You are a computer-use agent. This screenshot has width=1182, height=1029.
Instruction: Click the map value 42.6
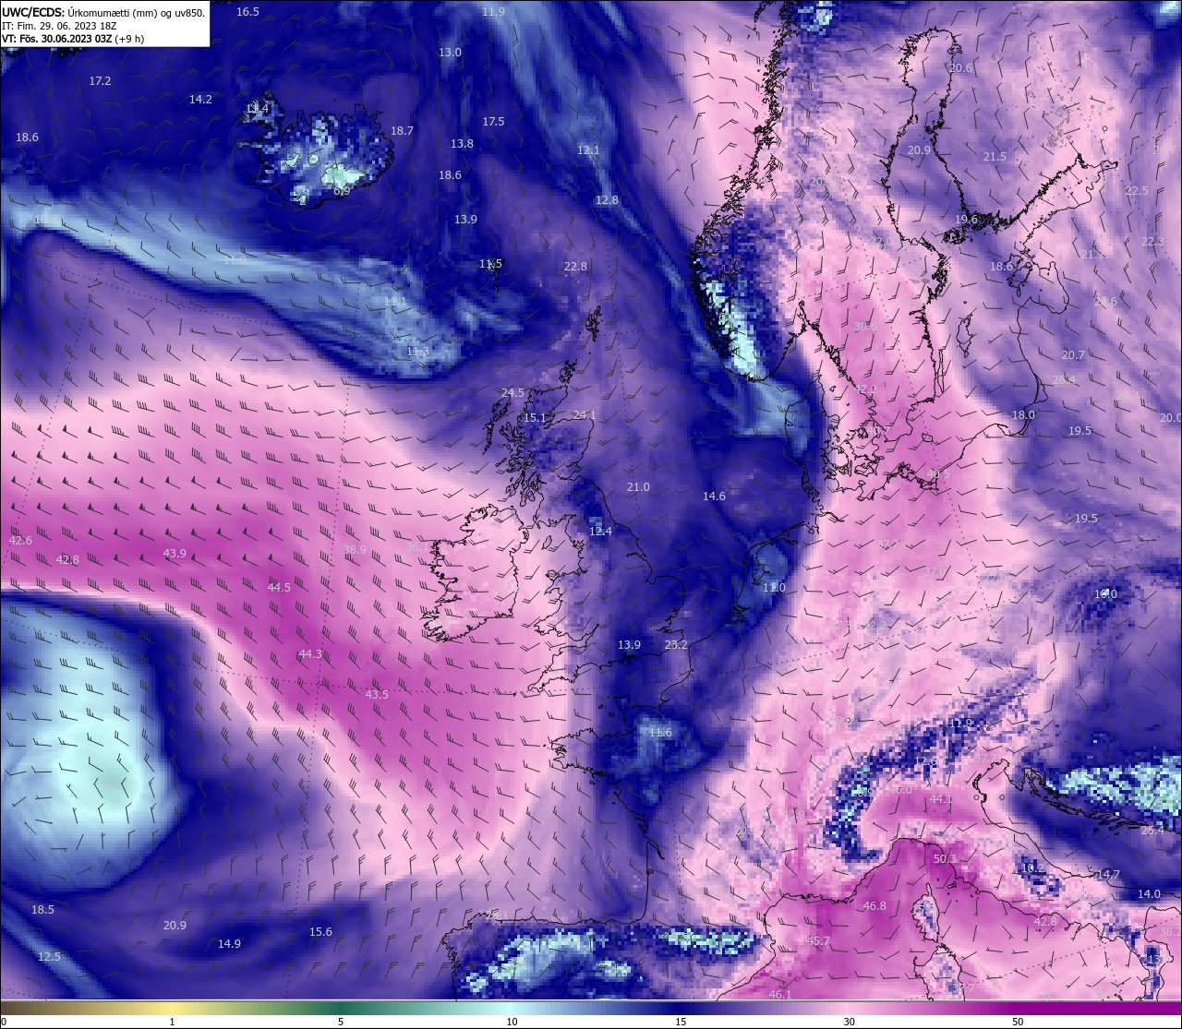[x=20, y=541]
